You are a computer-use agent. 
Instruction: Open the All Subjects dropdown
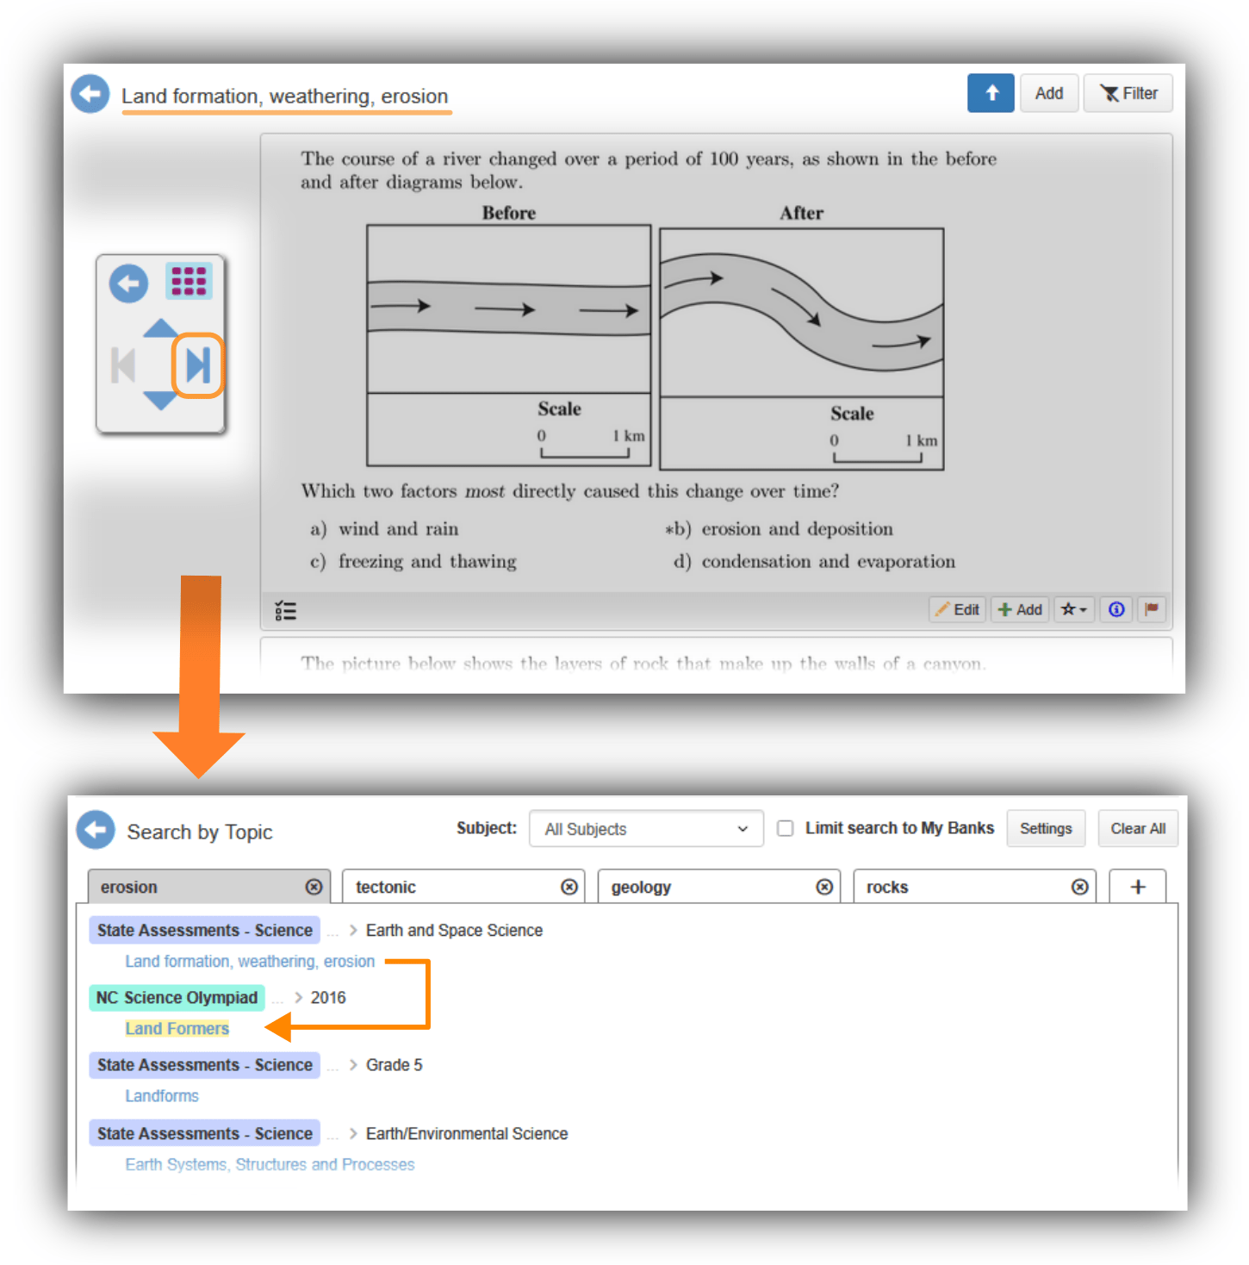(645, 828)
